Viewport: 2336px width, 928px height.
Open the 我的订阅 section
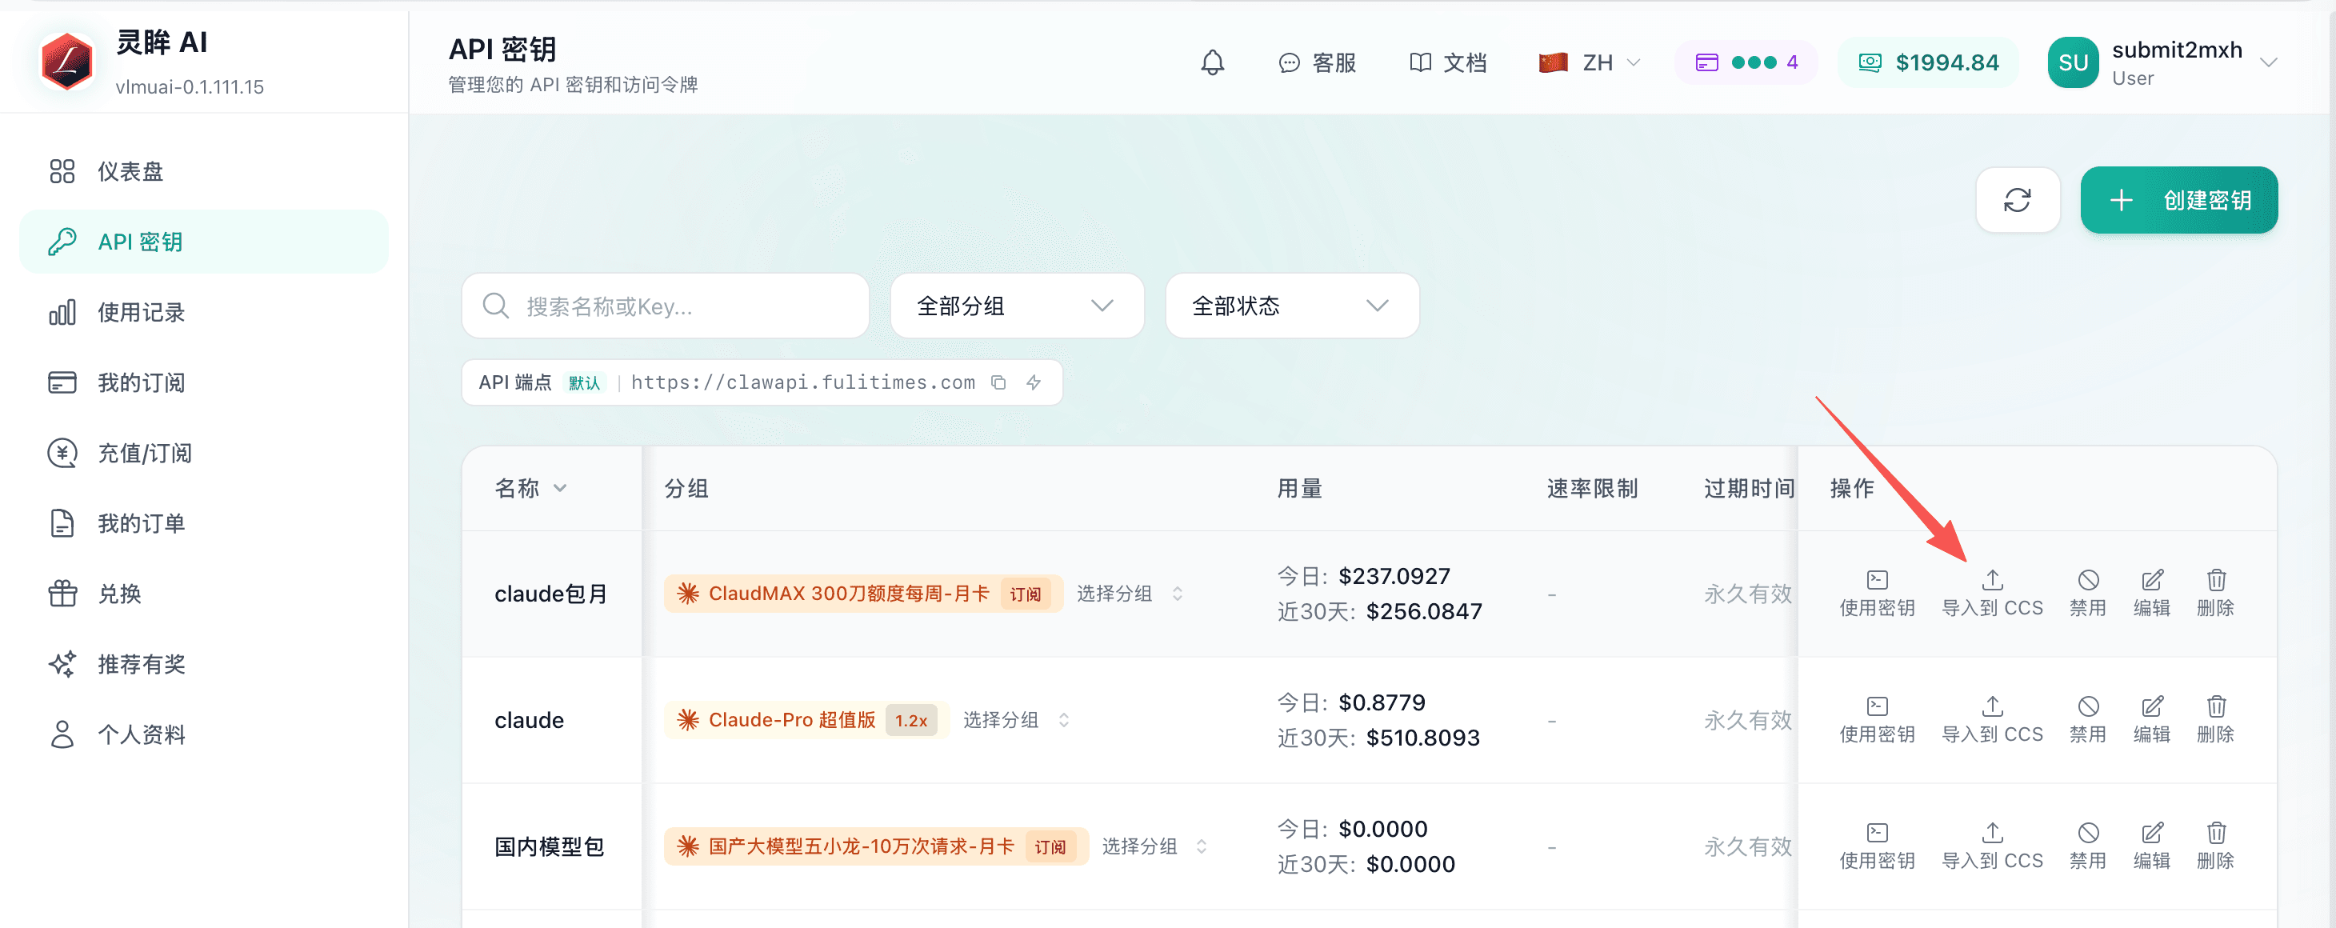[141, 382]
